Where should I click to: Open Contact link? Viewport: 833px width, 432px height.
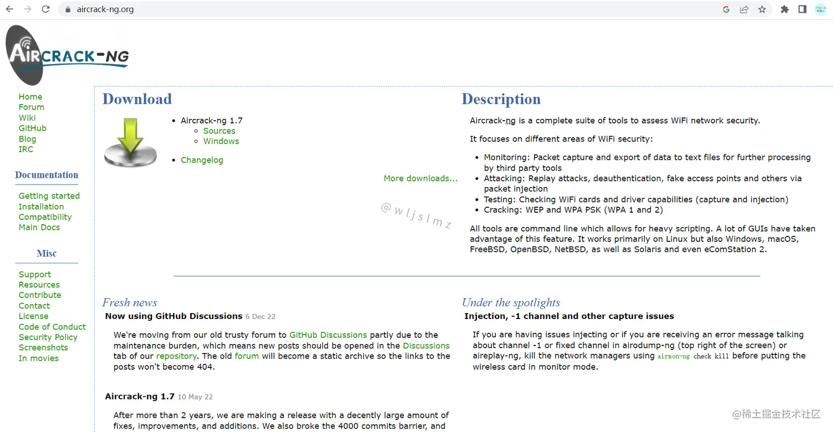click(x=34, y=306)
